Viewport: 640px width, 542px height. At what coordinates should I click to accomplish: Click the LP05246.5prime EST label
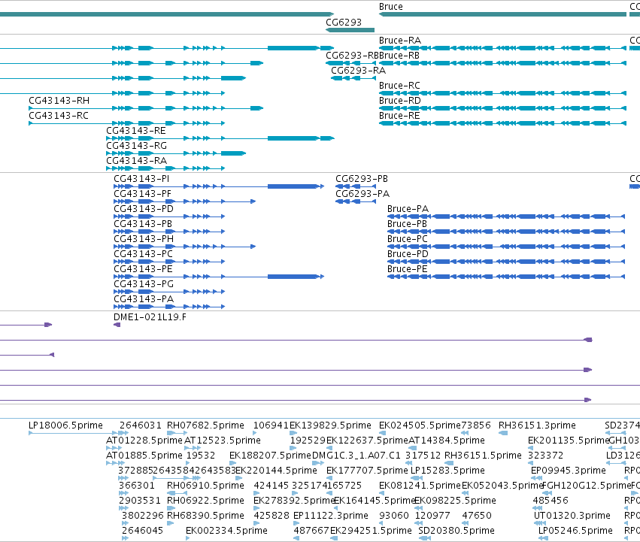click(575, 531)
